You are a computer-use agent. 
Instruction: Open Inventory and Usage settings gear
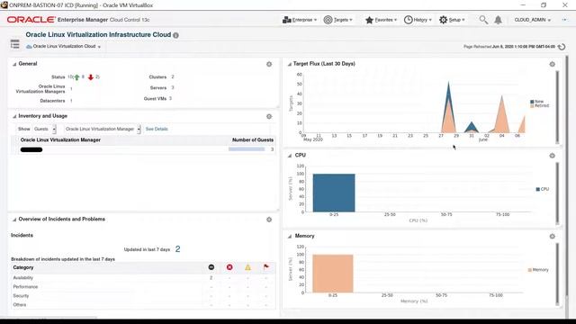coord(269,116)
